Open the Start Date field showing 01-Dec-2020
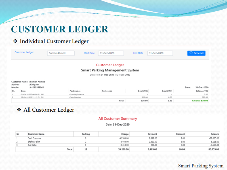Image resolution: width=227 pixels, height=170 pixels. click(x=111, y=53)
